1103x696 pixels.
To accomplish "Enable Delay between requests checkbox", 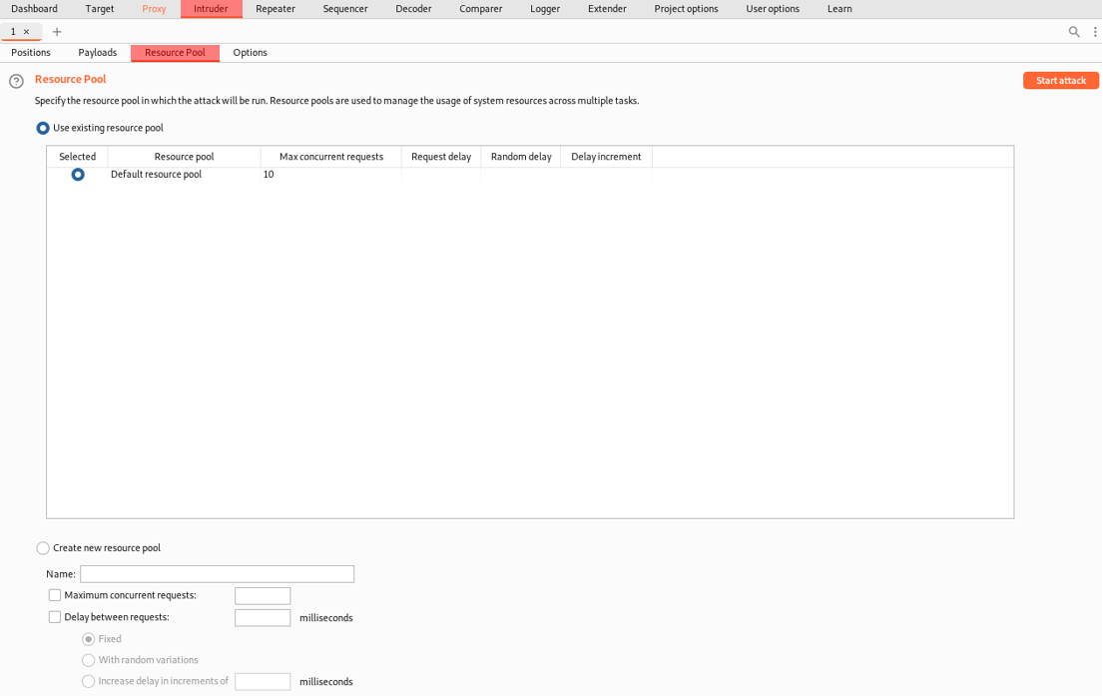I will (55, 617).
